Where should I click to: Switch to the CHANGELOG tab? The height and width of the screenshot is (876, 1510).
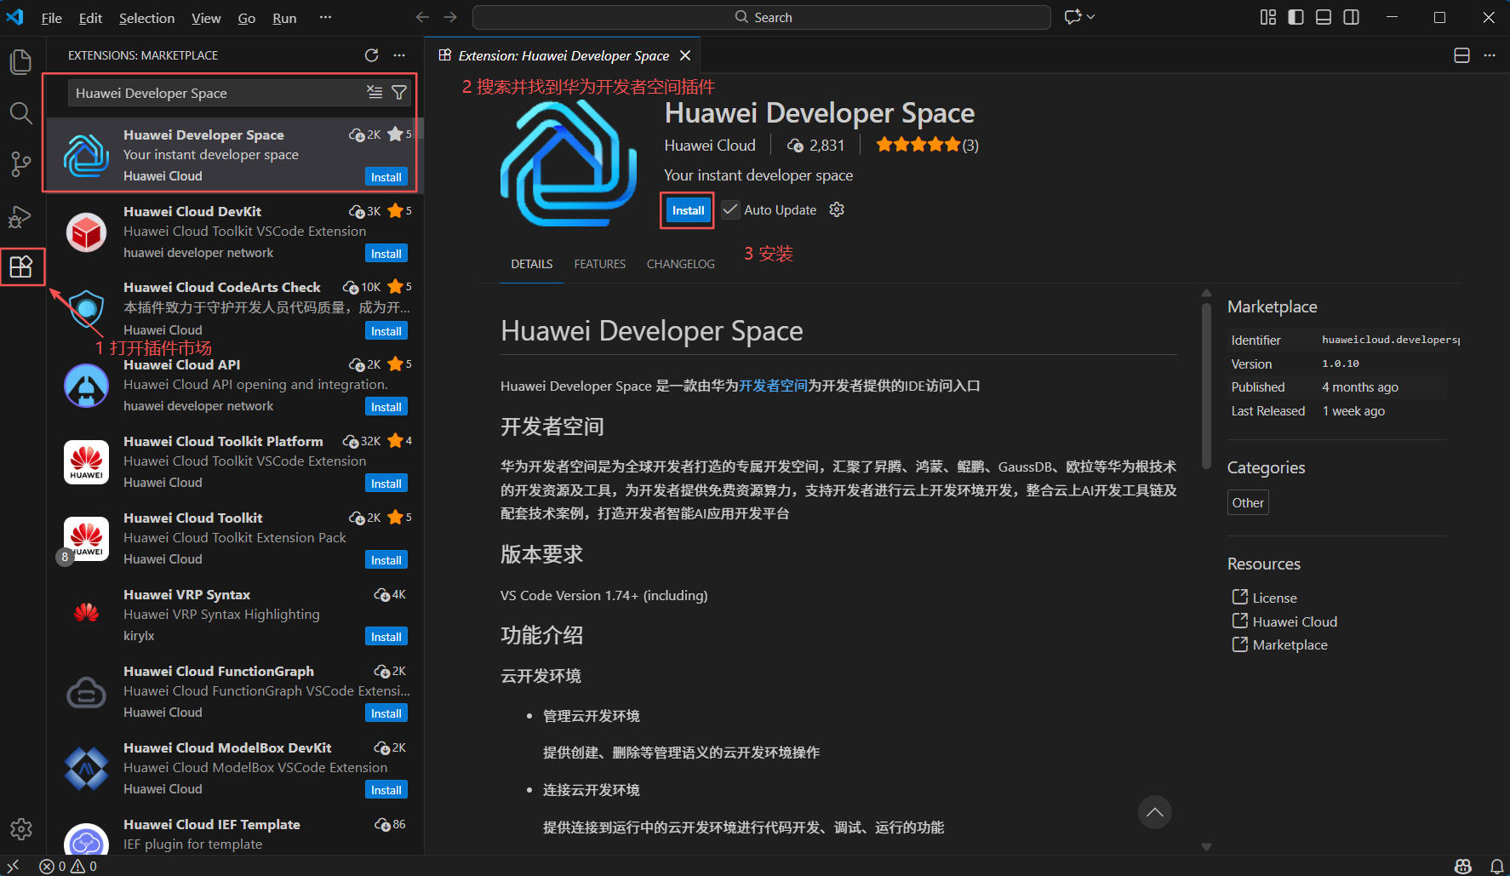[x=681, y=264]
